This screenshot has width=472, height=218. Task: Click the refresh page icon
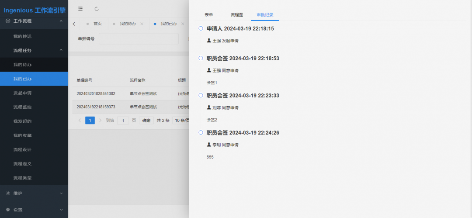point(97,9)
